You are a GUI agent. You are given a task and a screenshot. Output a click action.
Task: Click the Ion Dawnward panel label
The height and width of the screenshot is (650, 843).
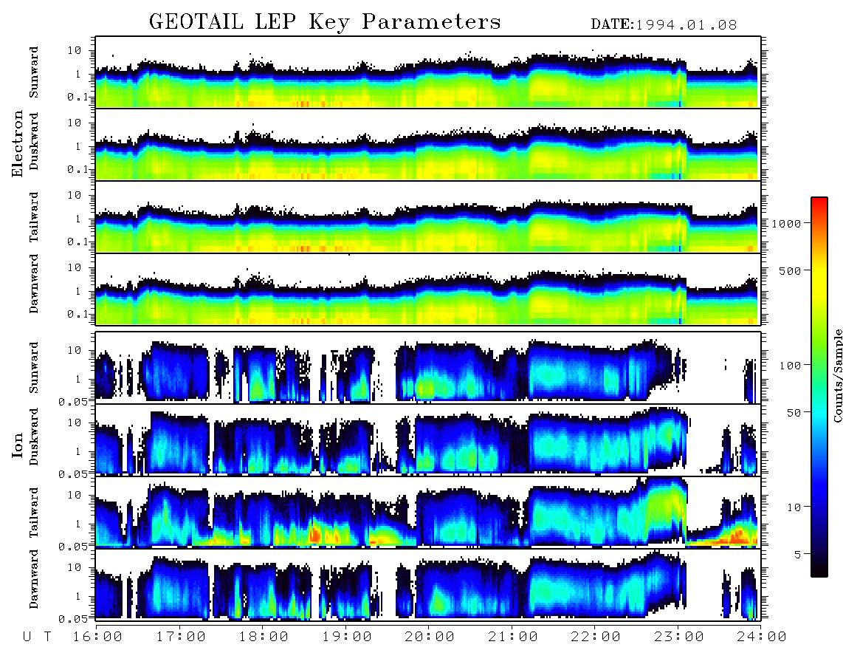coord(34,579)
